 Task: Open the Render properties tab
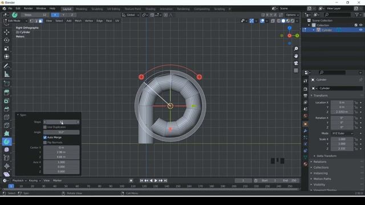(x=306, y=89)
